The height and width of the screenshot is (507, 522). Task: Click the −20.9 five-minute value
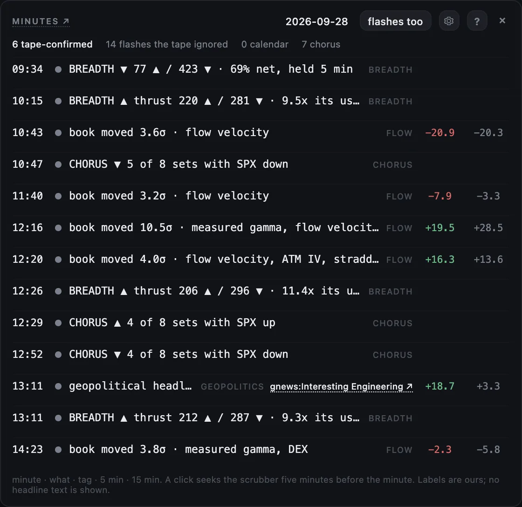coord(440,132)
